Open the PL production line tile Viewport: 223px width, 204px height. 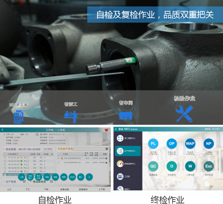click(153, 143)
